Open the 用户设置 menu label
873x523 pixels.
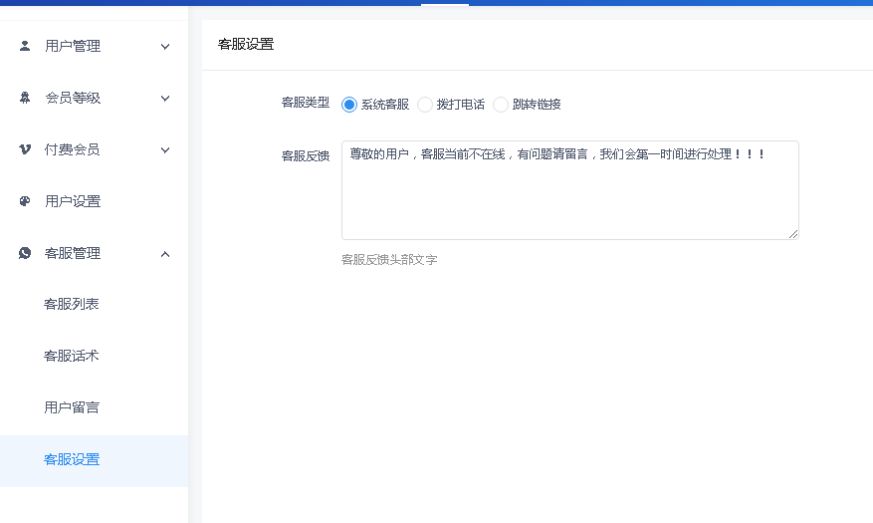(73, 201)
